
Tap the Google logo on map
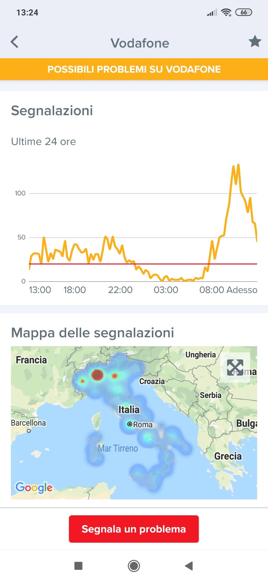click(34, 487)
